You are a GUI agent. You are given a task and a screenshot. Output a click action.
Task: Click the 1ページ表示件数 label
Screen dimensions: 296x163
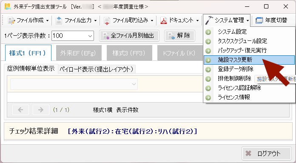(27, 36)
